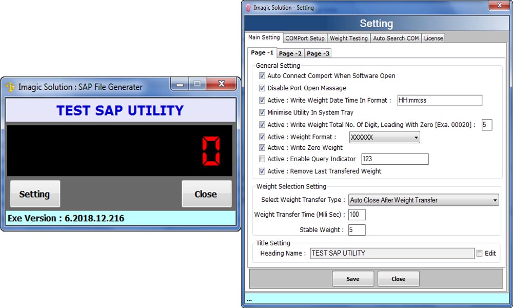Click the Setting banner heading
This screenshot has height=308, width=513.
tap(376, 24)
